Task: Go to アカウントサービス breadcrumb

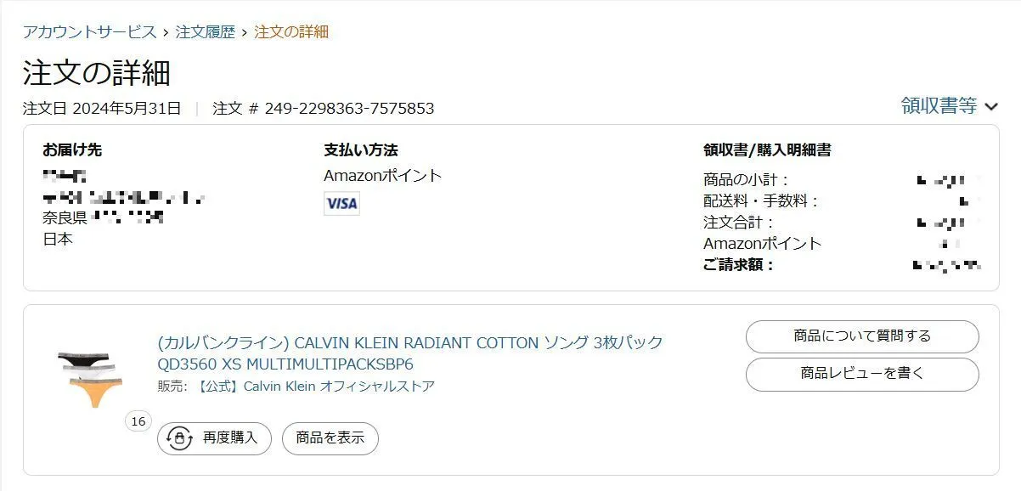Action: pos(89,32)
